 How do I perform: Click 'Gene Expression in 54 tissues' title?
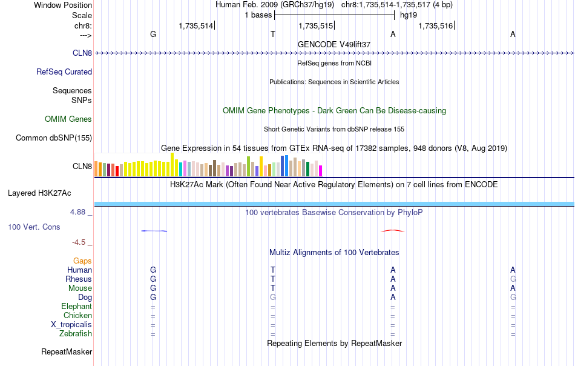[334, 148]
